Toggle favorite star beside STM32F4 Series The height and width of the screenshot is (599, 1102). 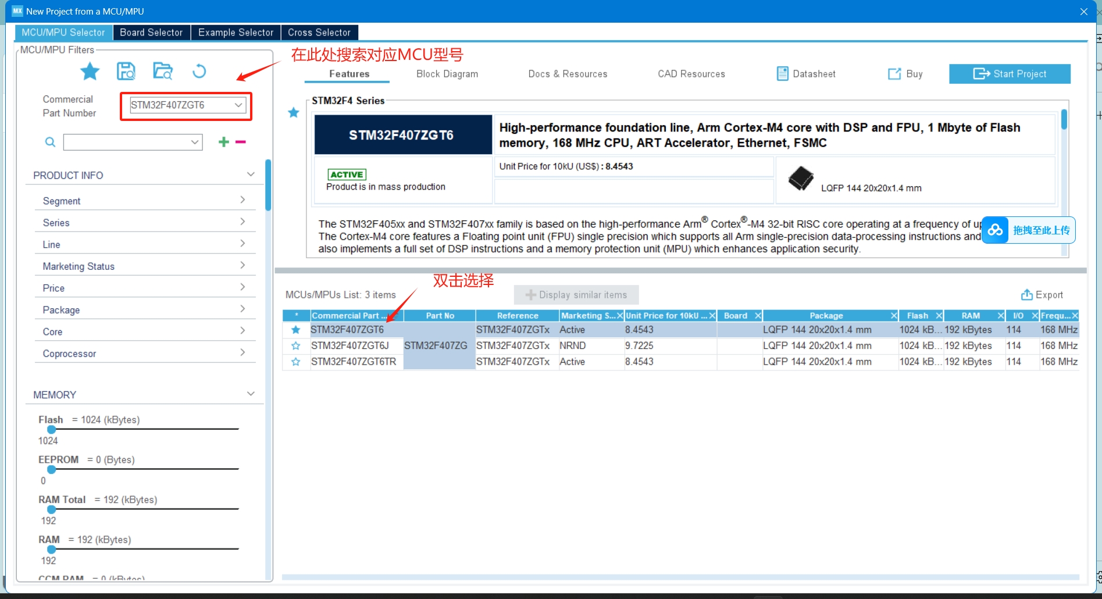click(x=294, y=112)
